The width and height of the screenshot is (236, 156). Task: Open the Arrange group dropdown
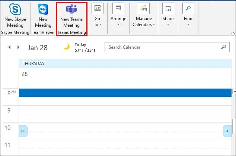coord(118,15)
